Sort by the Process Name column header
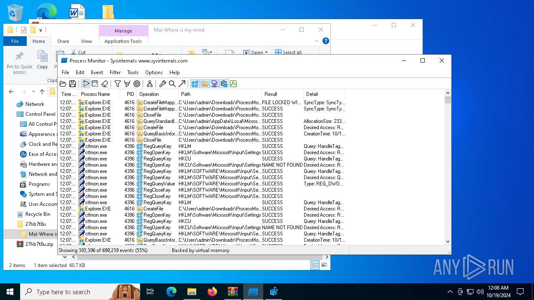The image size is (534, 300). click(x=99, y=94)
